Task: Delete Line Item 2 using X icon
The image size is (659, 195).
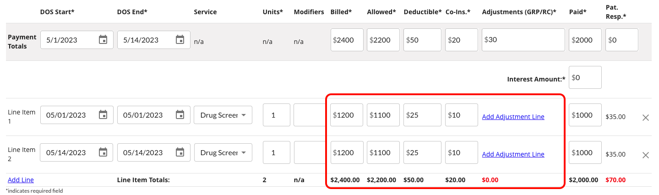Action: [646, 155]
